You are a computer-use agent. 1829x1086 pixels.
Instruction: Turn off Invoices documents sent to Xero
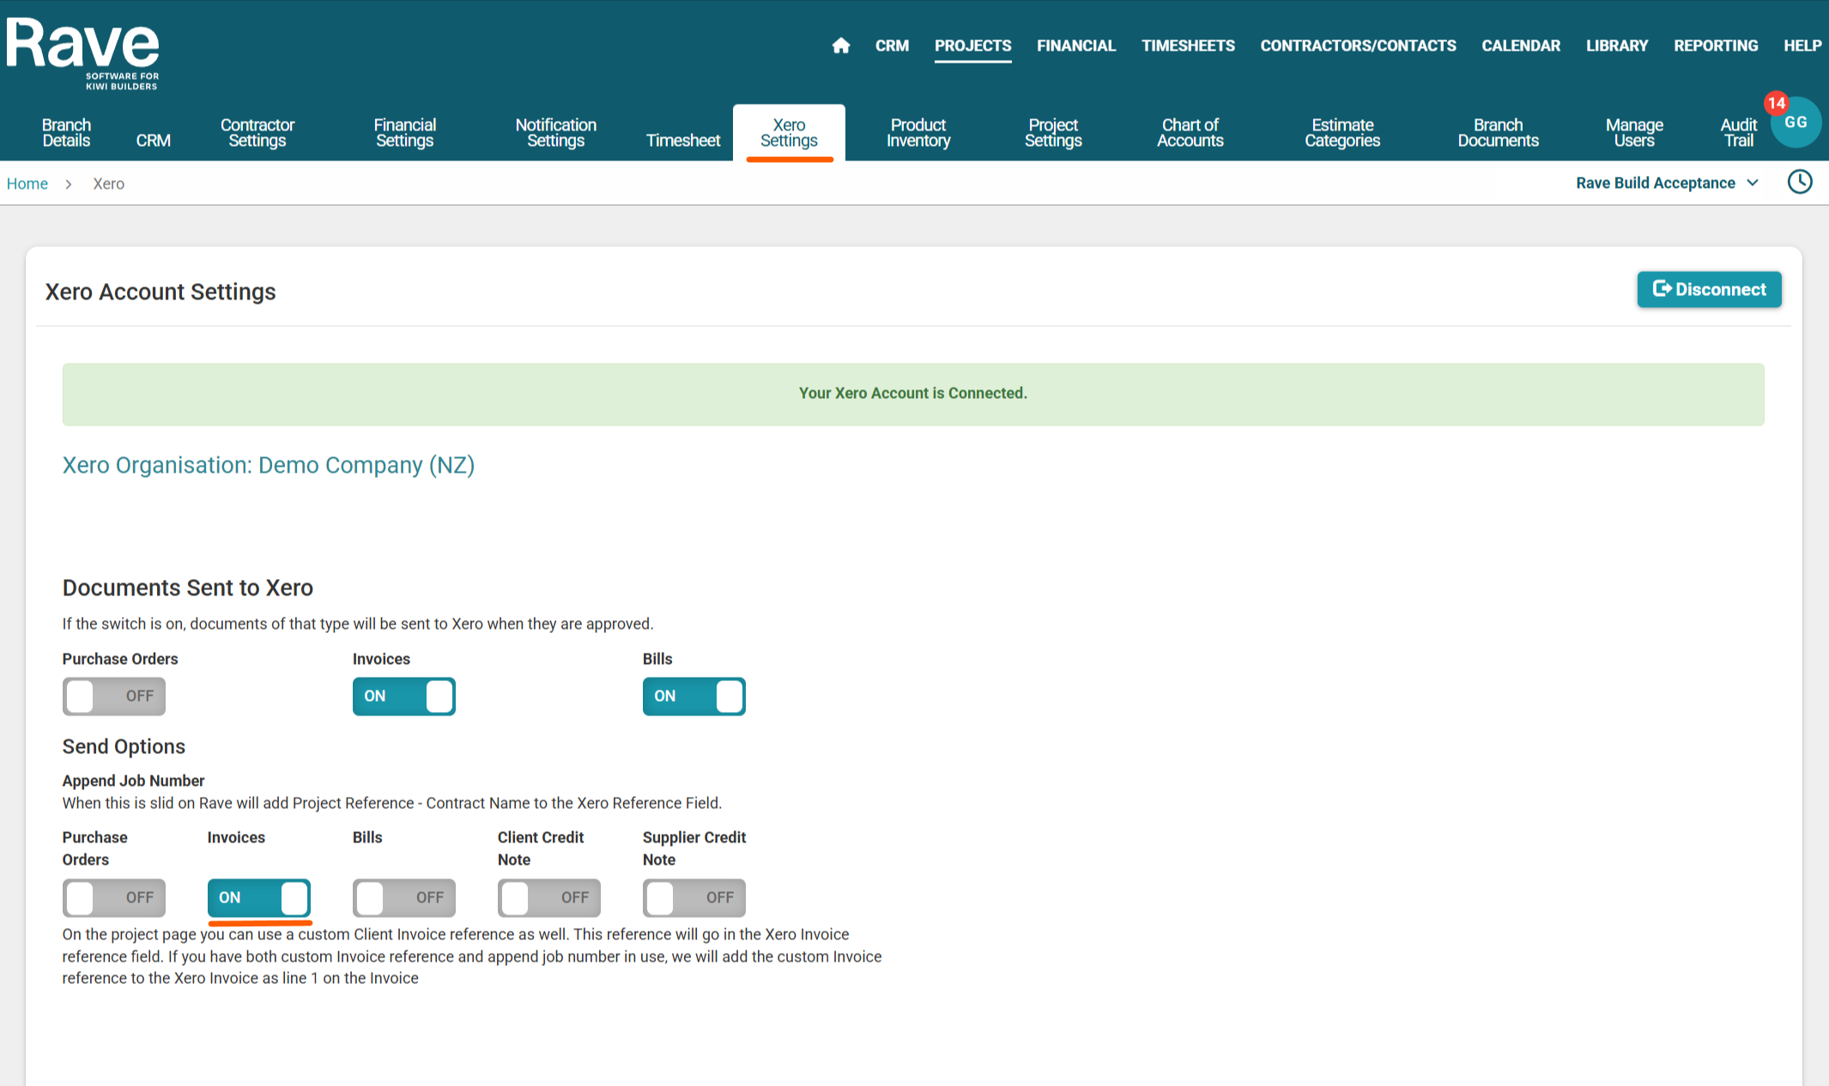pyautogui.click(x=403, y=696)
